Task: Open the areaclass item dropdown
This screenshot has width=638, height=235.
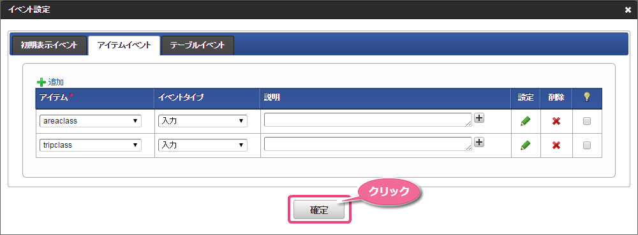Action: (x=91, y=121)
